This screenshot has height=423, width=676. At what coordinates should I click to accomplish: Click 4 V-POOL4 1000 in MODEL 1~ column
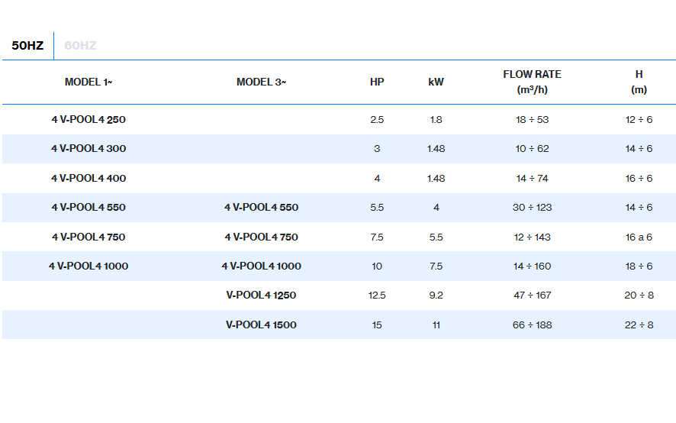coord(89,266)
